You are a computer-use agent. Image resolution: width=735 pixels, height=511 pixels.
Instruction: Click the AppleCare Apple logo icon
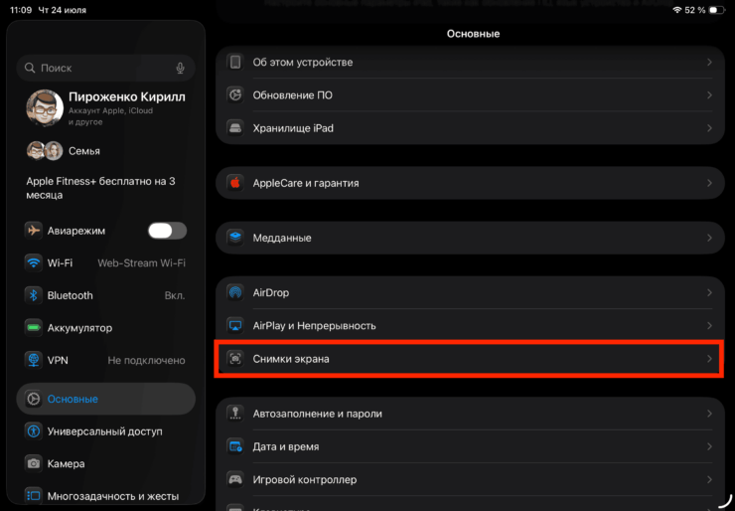click(235, 183)
